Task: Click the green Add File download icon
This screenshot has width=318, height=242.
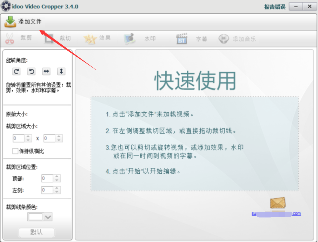Action: pyautogui.click(x=10, y=22)
